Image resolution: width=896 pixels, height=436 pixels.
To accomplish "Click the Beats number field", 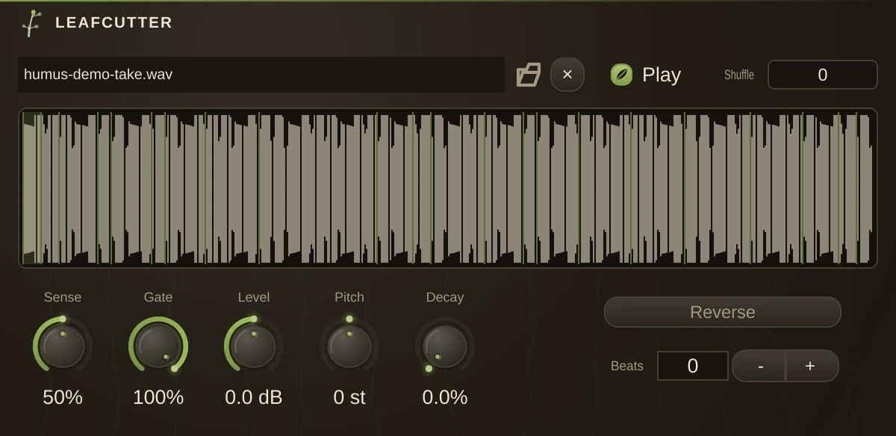I will [693, 366].
